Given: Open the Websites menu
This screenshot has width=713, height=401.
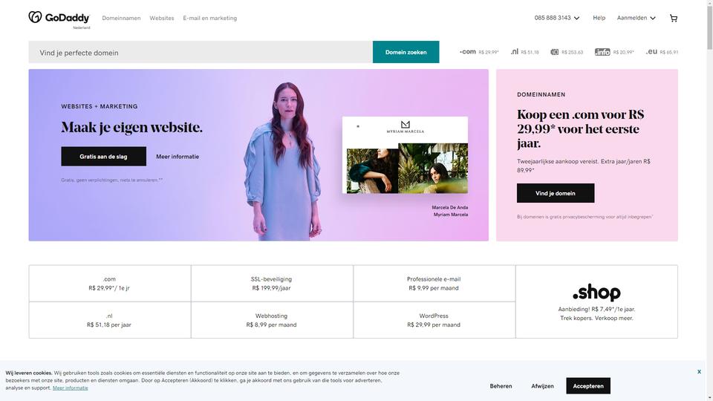Looking at the screenshot, I should click(162, 18).
